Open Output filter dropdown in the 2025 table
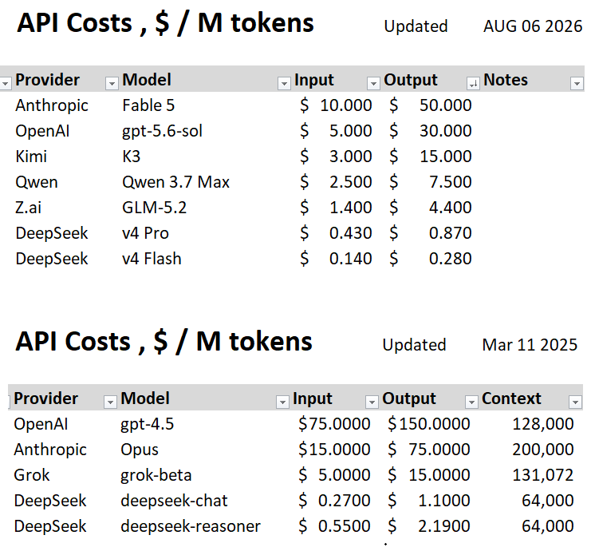 coord(471,402)
